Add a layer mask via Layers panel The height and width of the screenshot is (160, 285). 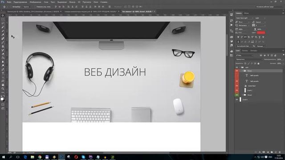click(264, 152)
